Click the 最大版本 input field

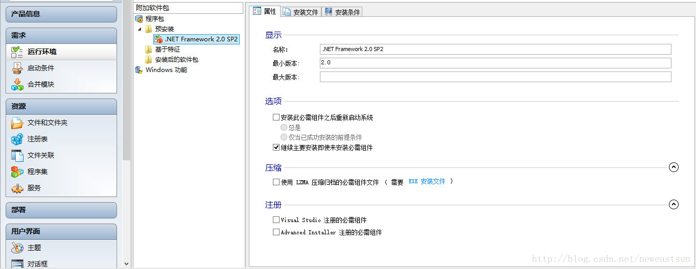click(x=495, y=77)
